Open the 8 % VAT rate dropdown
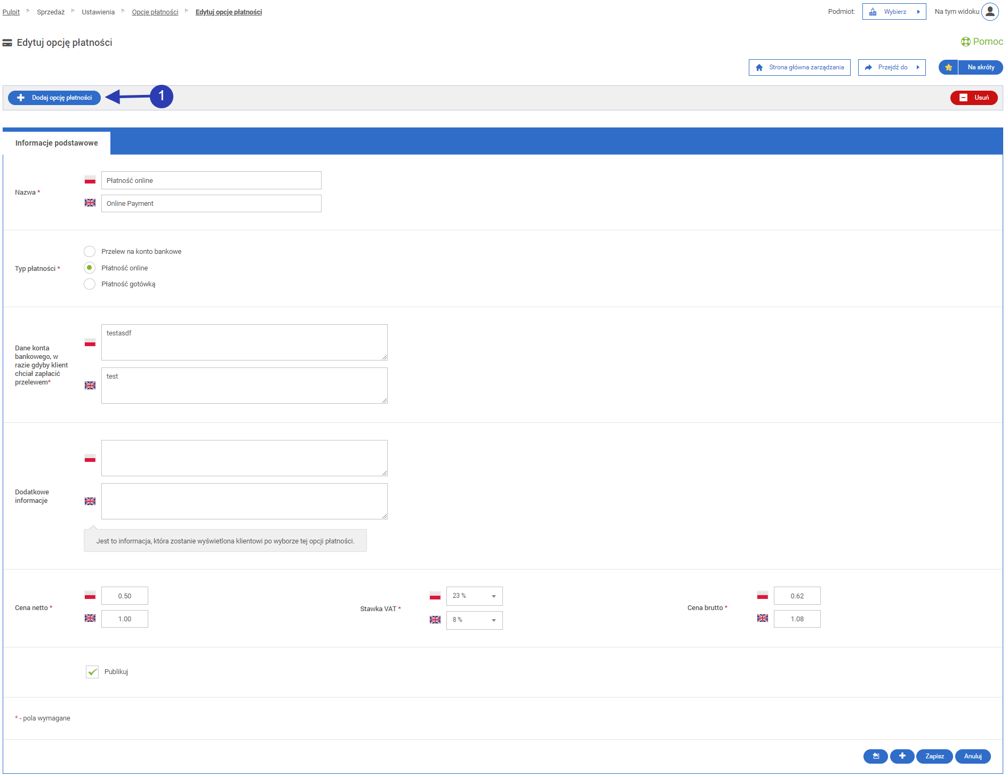Viewport: 1008px width, 777px height. coord(474,620)
